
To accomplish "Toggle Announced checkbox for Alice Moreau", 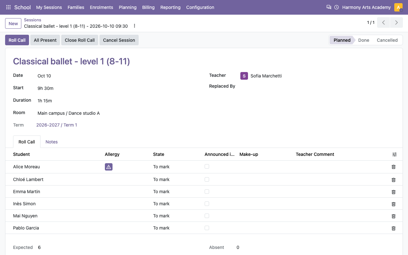I will 207,166.
